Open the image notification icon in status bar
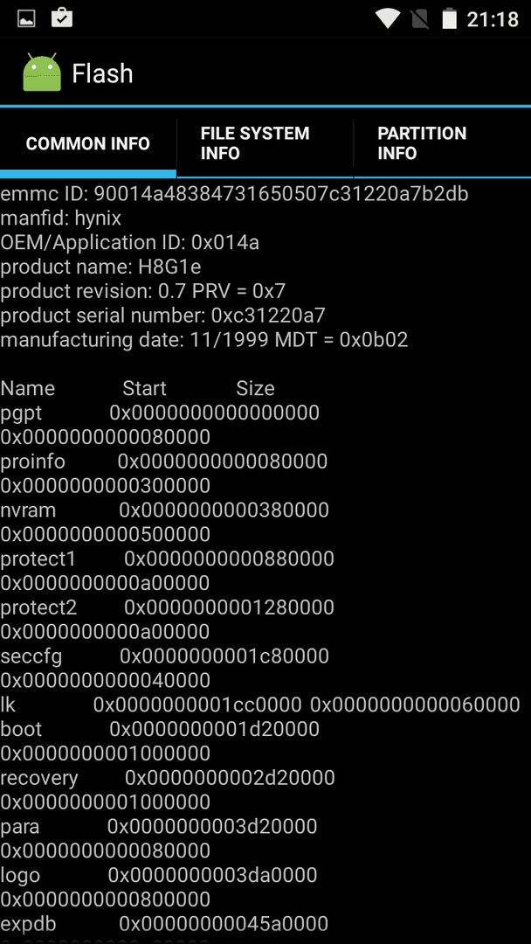This screenshot has height=944, width=531. pyautogui.click(x=26, y=18)
